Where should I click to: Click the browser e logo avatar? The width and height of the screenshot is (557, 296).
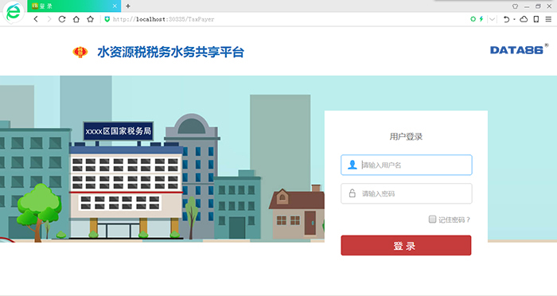click(x=14, y=13)
